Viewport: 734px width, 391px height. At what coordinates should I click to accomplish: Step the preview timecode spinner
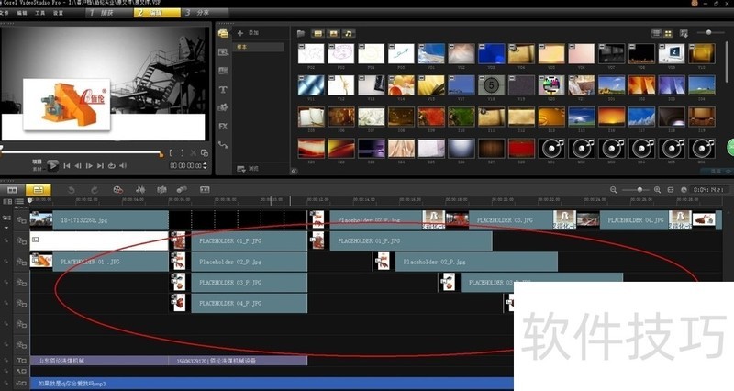click(205, 165)
